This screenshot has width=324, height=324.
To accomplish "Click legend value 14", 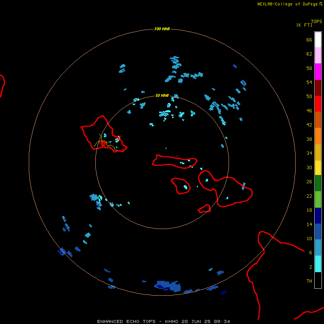I will point(309,224).
